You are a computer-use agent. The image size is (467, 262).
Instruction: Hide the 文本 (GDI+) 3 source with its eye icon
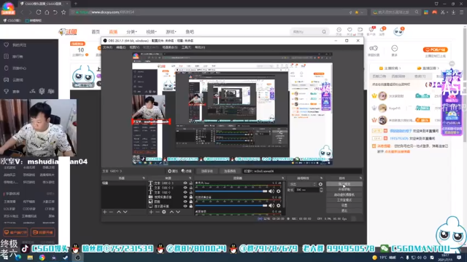(185, 183)
